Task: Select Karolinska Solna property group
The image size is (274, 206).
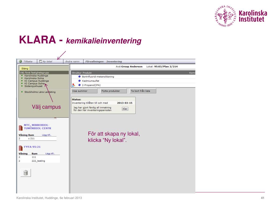Action: [34, 78]
